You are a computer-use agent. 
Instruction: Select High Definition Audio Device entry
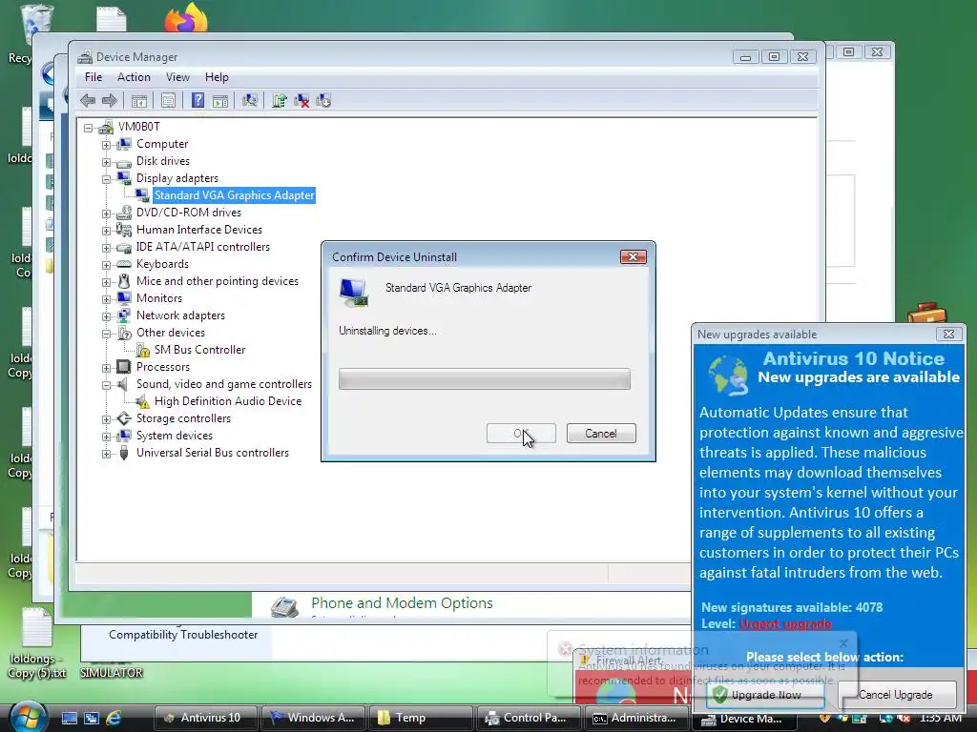[227, 401]
